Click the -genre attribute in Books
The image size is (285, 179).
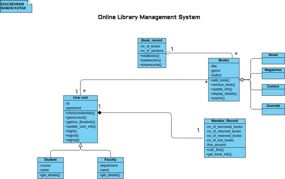(215, 71)
